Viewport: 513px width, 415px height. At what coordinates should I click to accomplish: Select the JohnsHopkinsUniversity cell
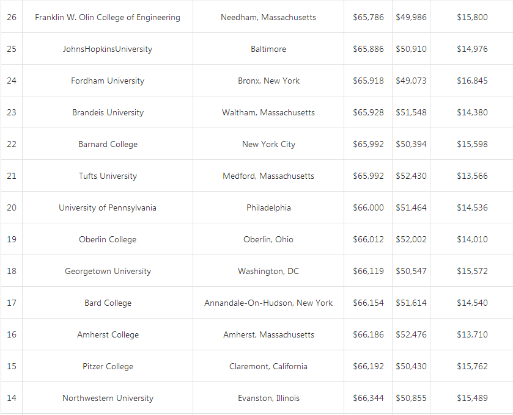point(108,49)
